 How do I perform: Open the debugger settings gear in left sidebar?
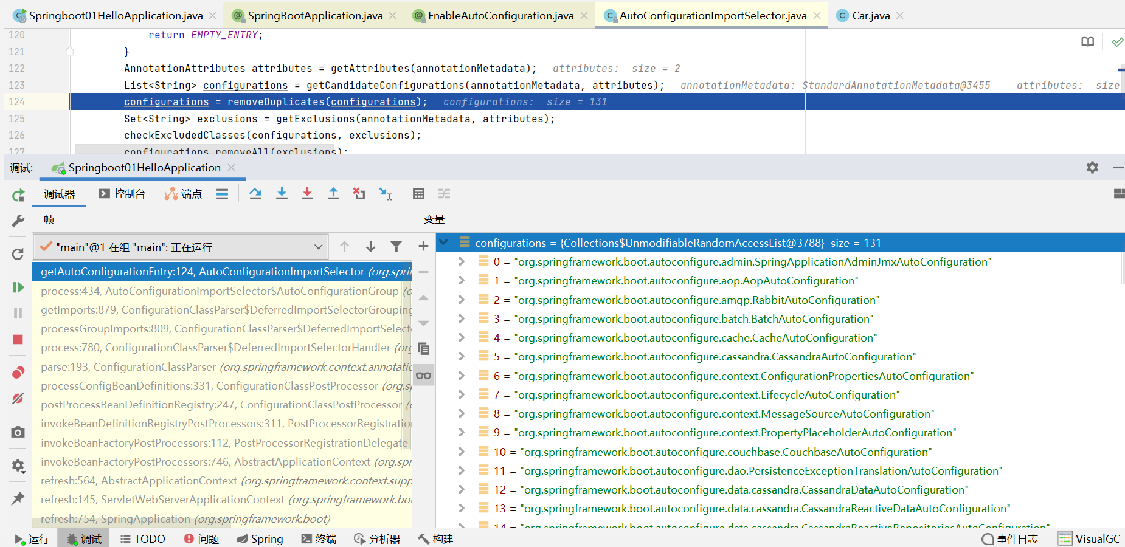click(x=18, y=466)
